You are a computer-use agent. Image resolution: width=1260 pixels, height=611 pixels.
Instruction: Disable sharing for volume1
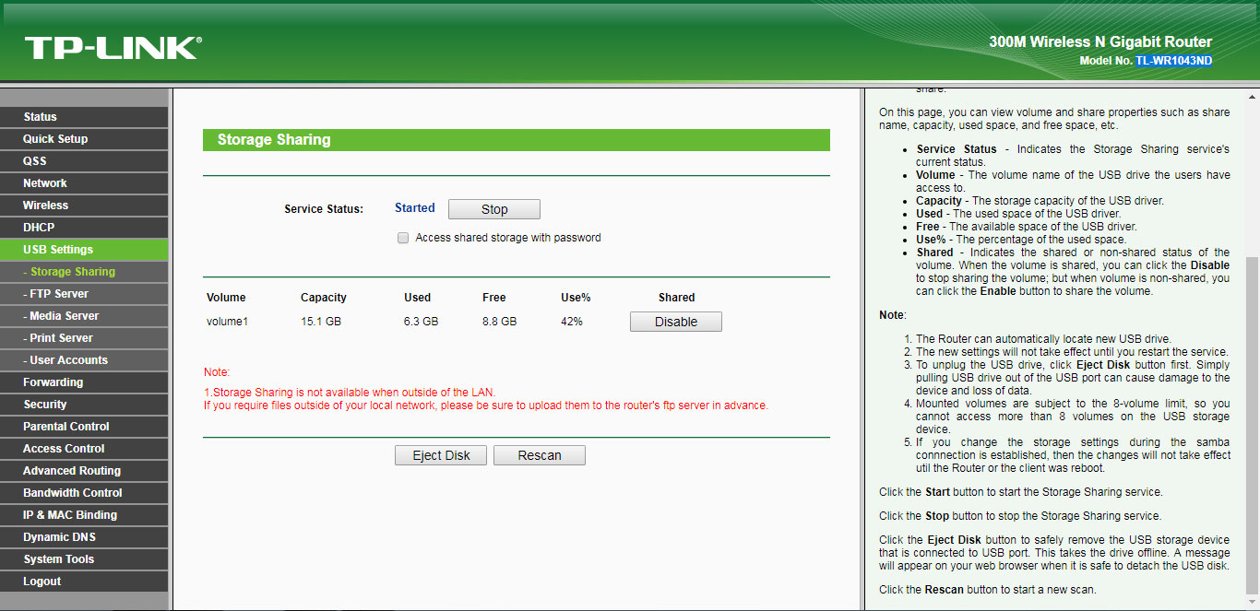tap(675, 322)
